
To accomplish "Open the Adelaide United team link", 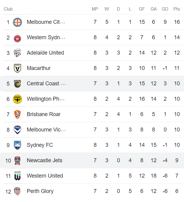I will point(45,53).
